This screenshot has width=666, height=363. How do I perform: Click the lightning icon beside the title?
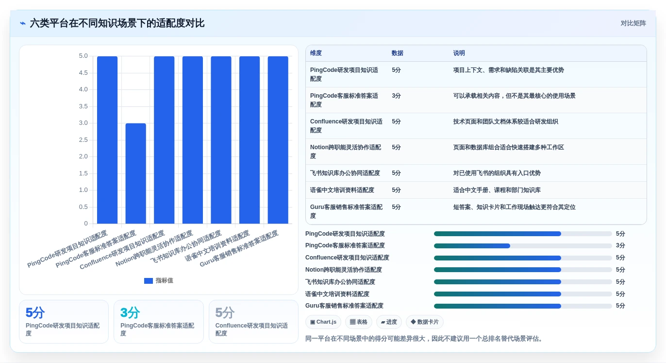(23, 23)
